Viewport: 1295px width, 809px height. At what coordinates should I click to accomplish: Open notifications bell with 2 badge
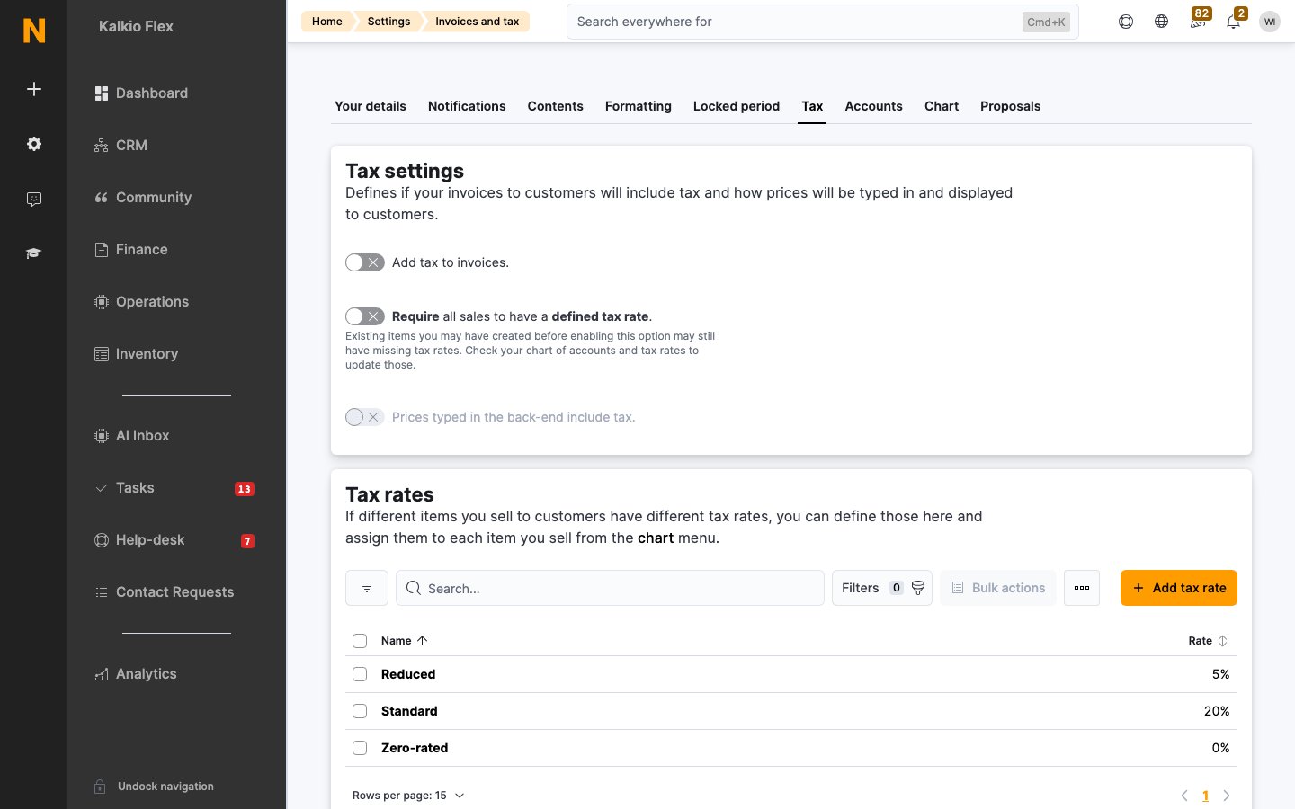(1234, 20)
